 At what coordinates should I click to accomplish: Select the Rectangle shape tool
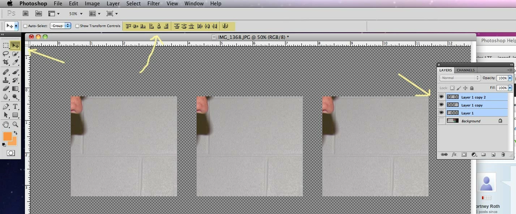click(x=15, y=115)
